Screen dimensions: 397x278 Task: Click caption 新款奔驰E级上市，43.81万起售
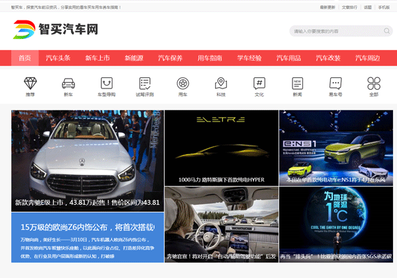87,203
